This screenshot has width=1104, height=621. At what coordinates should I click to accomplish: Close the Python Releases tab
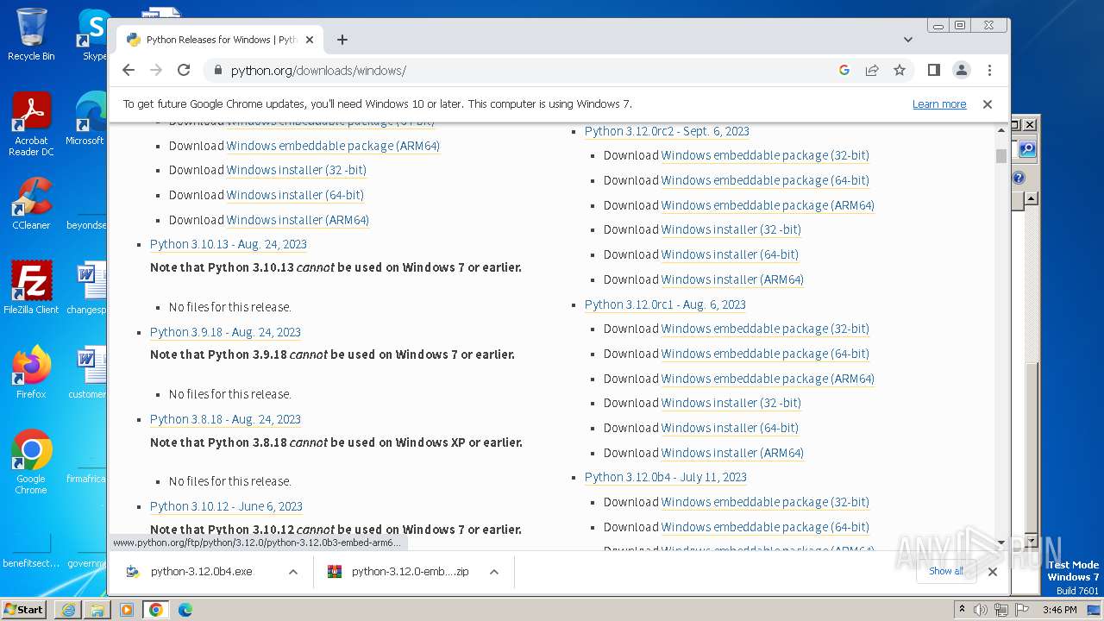(x=310, y=40)
